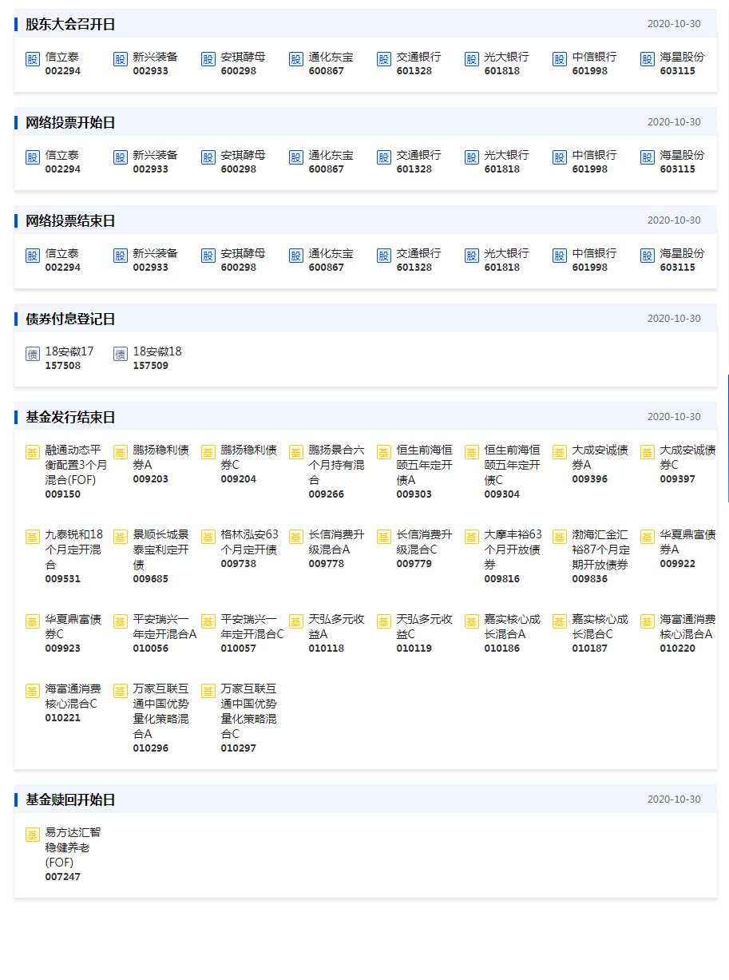This screenshot has height=980, width=729.
Task: Open the 渤海汇金汇裕87个月定期开放债券 fund
Action: click(600, 550)
